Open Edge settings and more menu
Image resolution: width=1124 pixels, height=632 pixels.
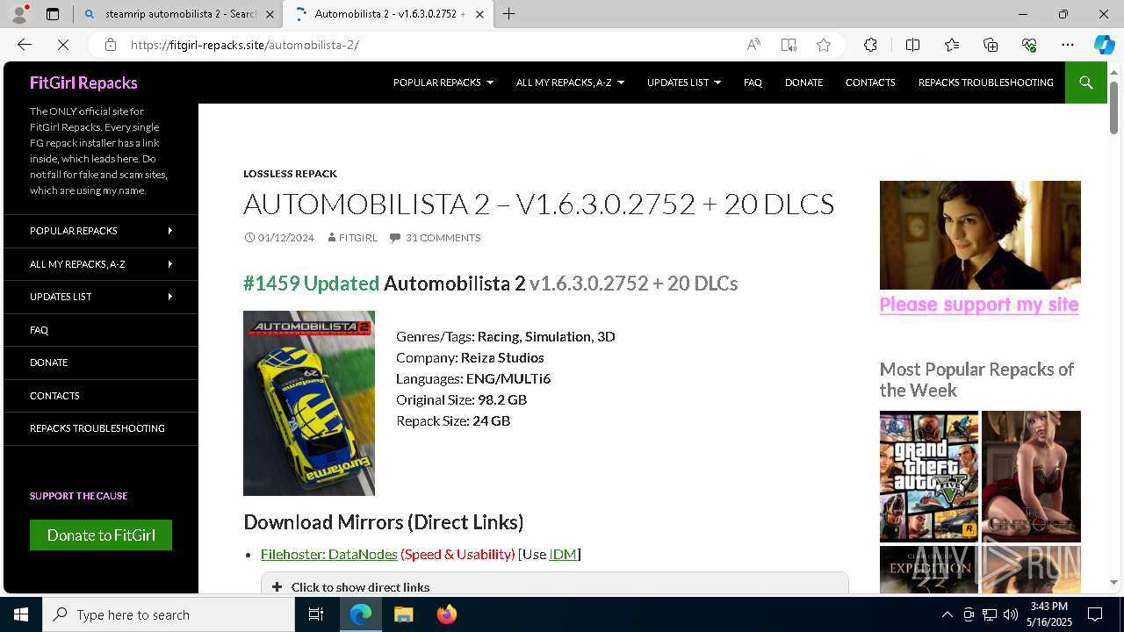1068,45
